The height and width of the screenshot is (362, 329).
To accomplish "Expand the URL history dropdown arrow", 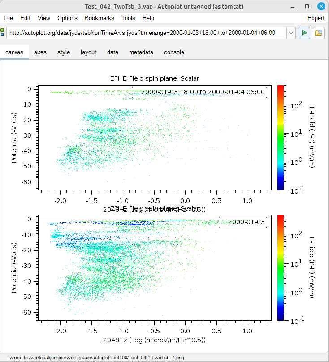I will [290, 33].
